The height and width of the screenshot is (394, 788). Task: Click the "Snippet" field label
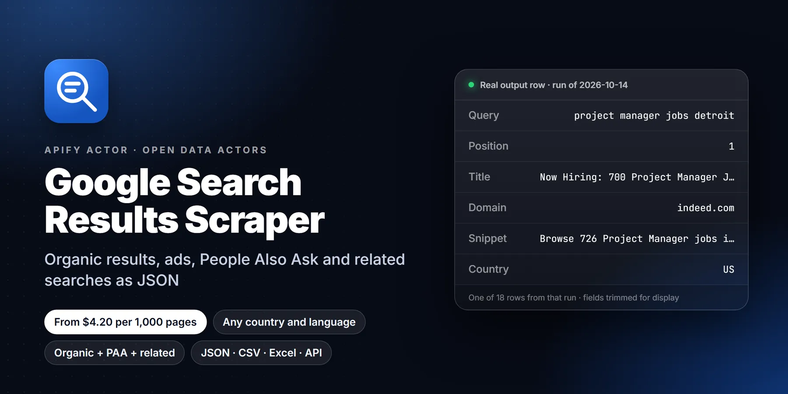488,239
